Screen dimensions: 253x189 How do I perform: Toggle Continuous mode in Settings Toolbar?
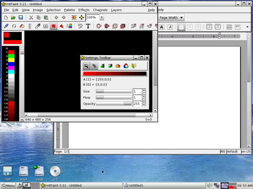point(86,66)
